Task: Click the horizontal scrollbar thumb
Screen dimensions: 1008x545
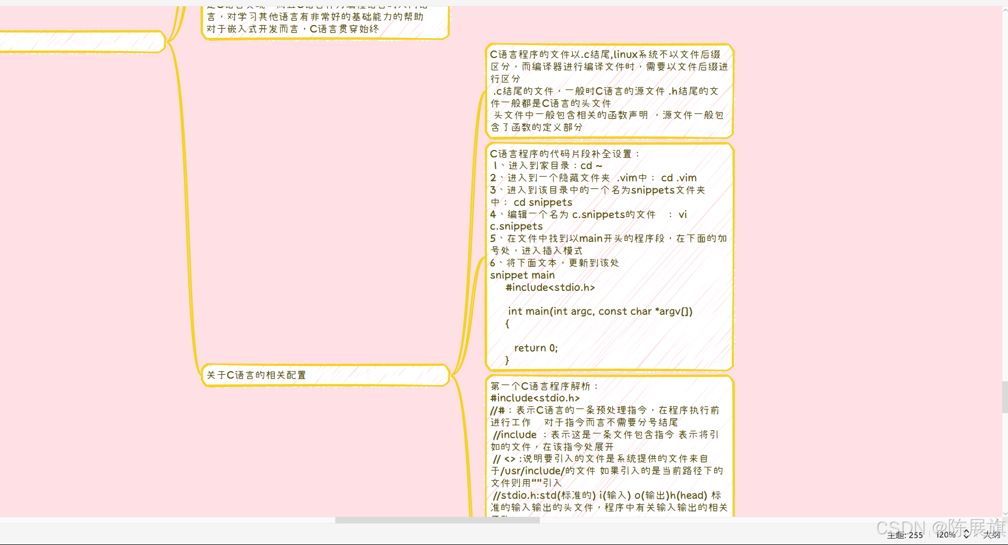Action: [x=437, y=520]
